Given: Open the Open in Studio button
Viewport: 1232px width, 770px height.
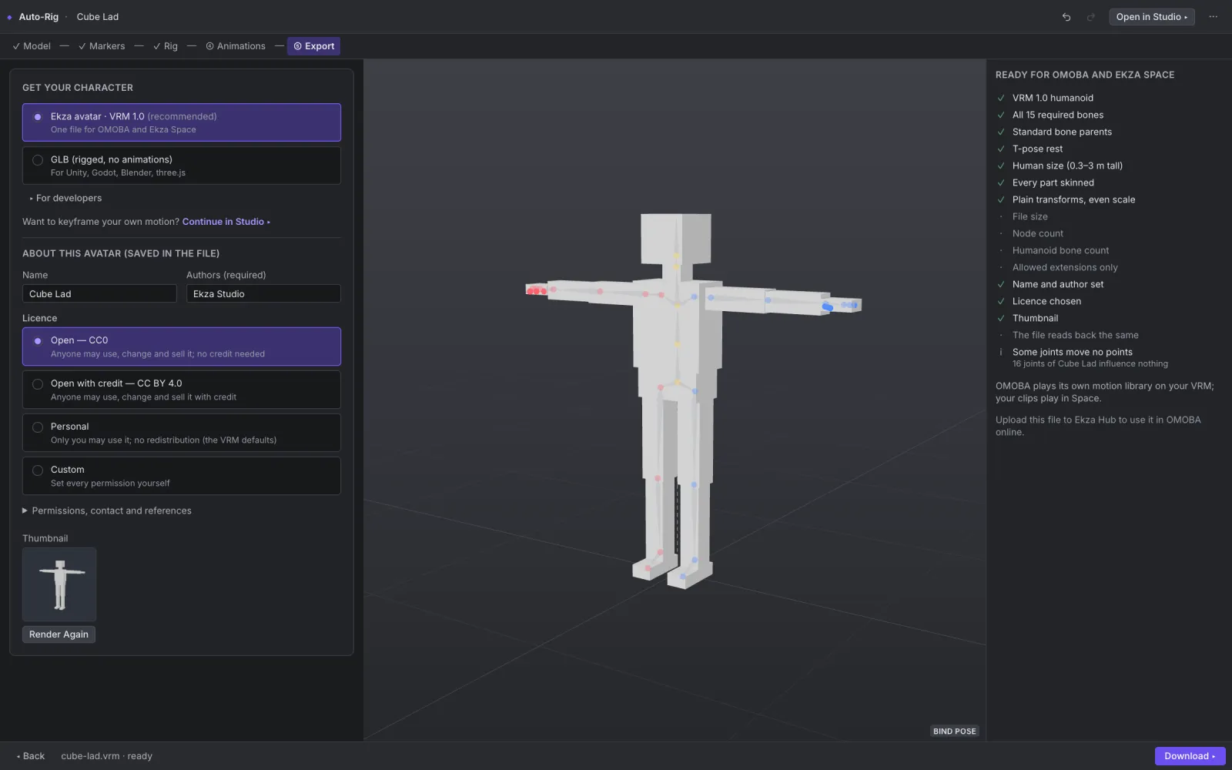Looking at the screenshot, I should (x=1152, y=17).
